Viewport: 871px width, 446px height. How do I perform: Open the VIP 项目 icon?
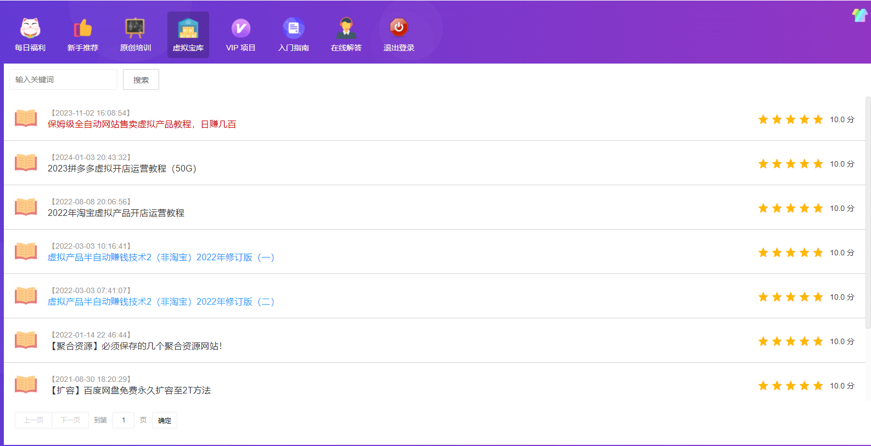click(240, 28)
